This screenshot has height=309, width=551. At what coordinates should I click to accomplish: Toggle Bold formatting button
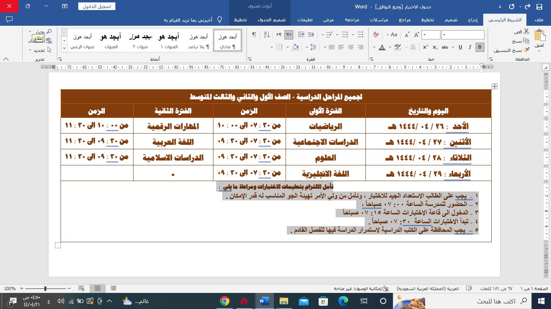(480, 47)
